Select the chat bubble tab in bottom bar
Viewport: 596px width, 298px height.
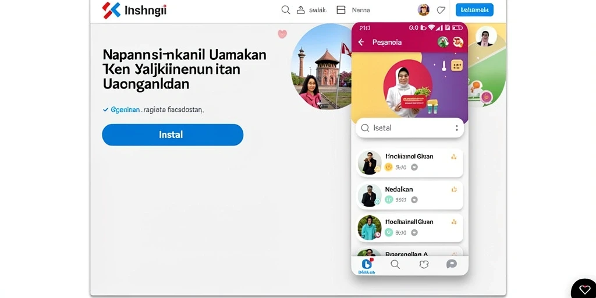point(452,264)
